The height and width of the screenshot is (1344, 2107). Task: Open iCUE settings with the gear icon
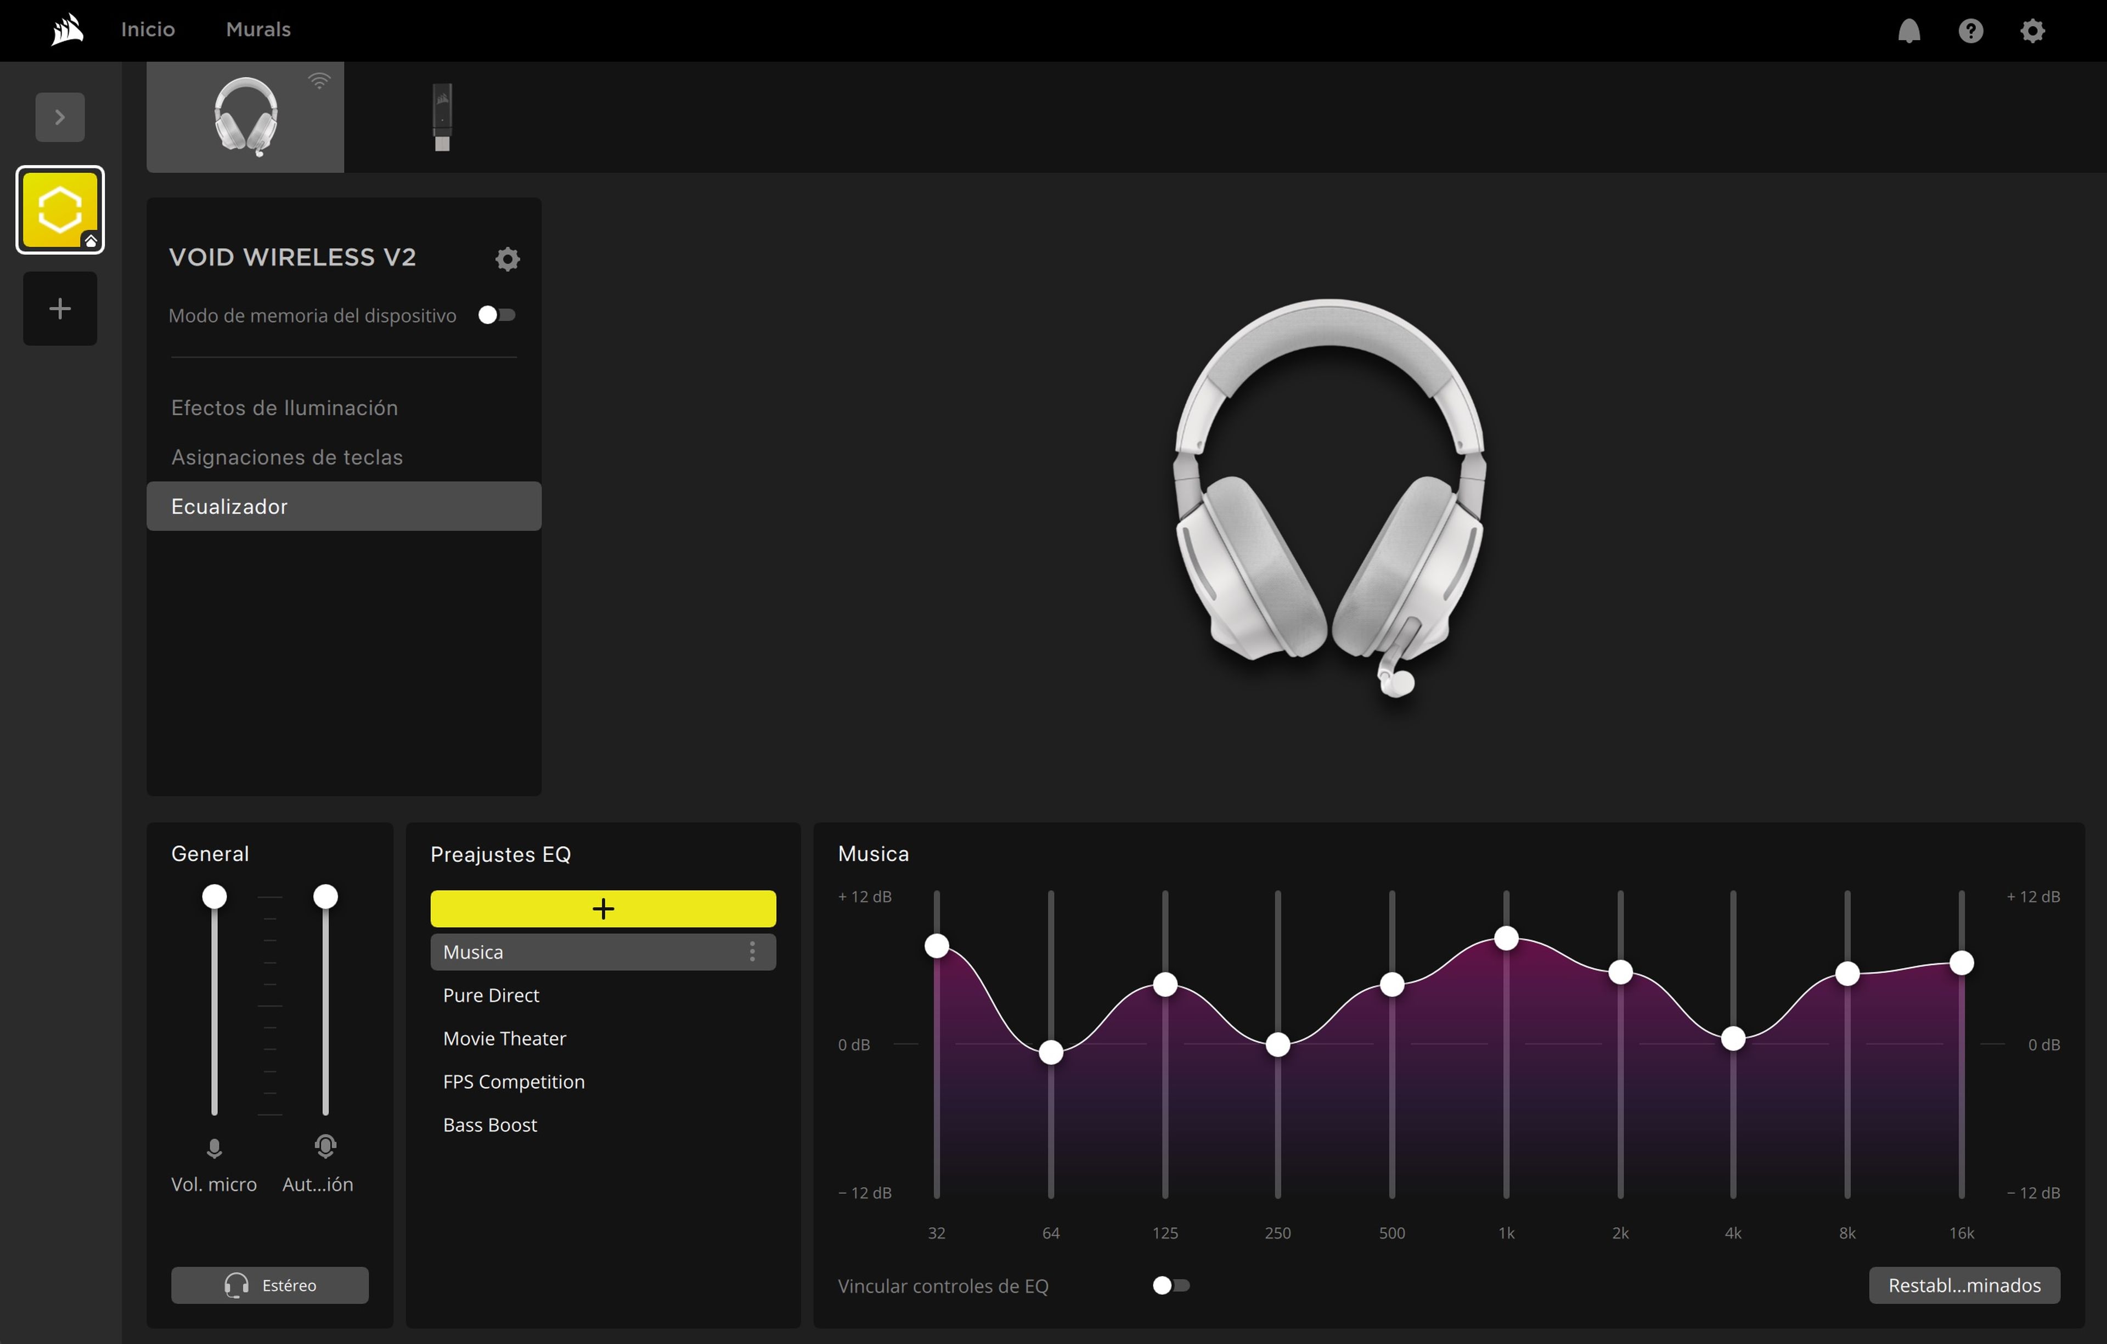pos(2032,31)
